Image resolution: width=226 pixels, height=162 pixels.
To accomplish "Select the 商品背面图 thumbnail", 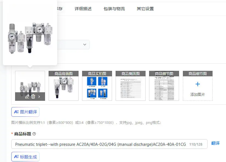I will coord(63,86).
